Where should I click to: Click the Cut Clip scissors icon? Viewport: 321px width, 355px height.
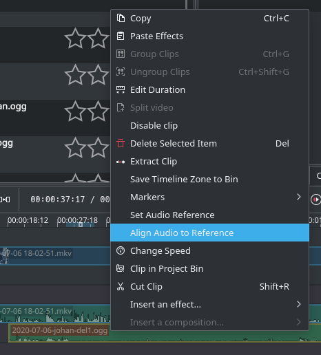tap(121, 286)
